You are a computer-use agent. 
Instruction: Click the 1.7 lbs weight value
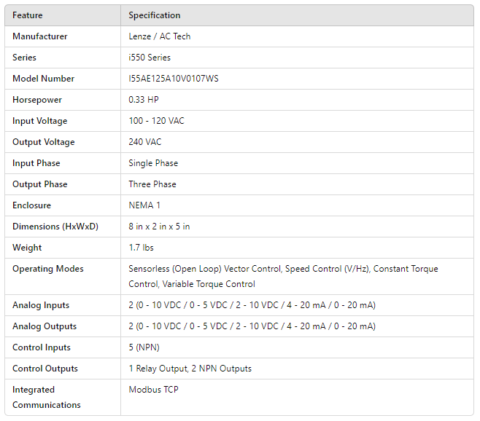click(142, 248)
